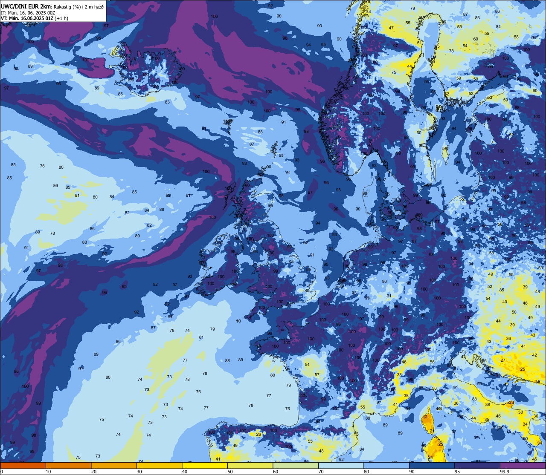Click the '23' humidity value on the map
The image size is (546, 475).
coord(511,403)
